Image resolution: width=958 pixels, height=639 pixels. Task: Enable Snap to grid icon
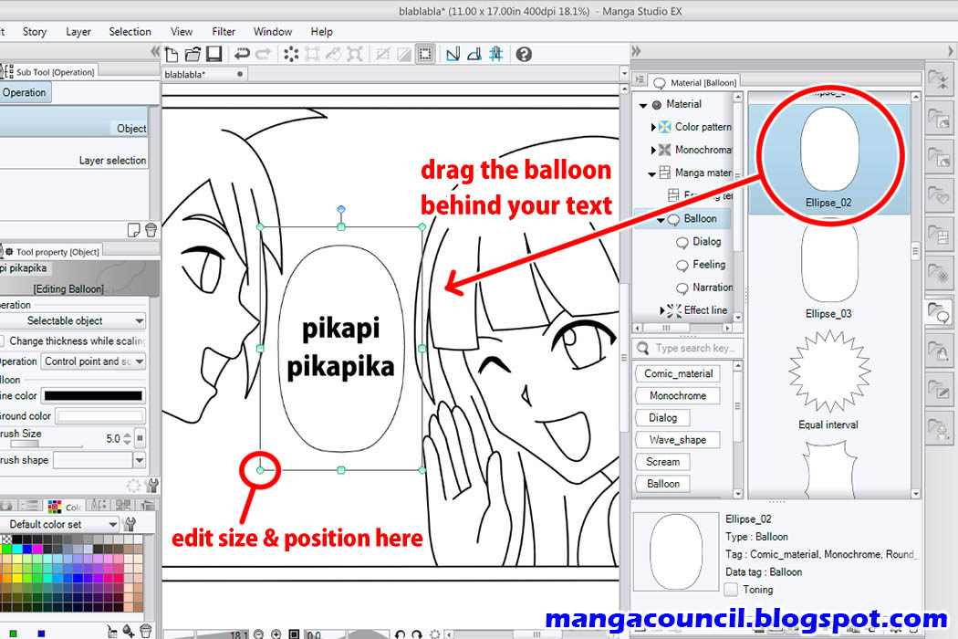pyautogui.click(x=496, y=55)
